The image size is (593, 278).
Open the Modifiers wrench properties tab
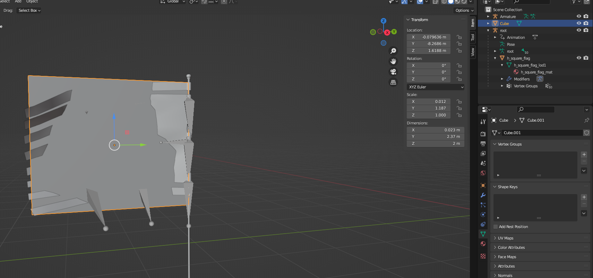(x=483, y=195)
